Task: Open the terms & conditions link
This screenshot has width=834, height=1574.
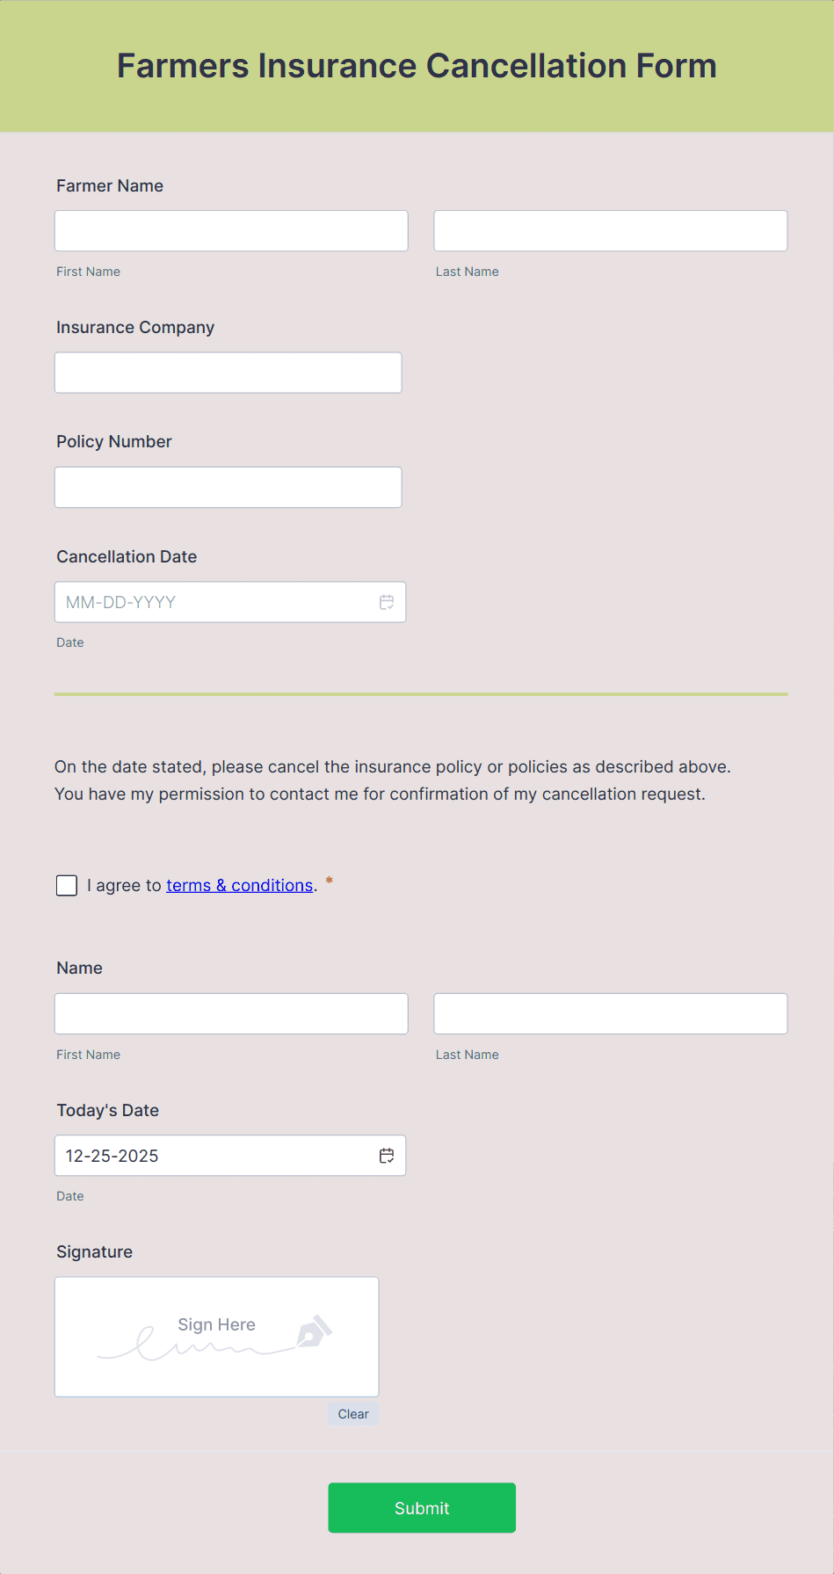Action: [x=239, y=885]
